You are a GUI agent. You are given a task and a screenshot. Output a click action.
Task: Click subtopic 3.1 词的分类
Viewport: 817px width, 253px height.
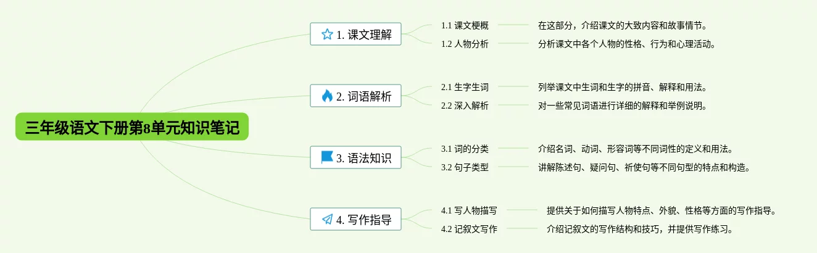pyautogui.click(x=465, y=149)
